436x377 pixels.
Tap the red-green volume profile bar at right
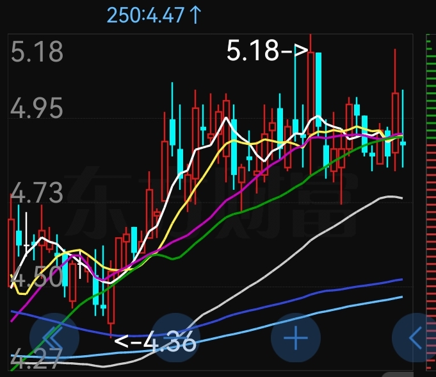431,203
